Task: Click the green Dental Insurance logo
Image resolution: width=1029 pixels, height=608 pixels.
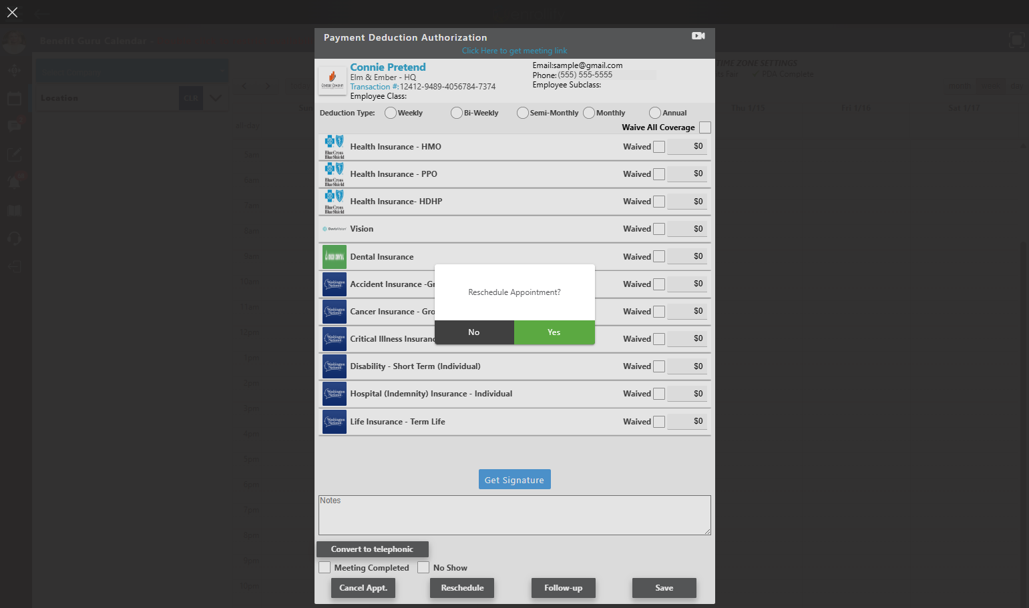Action: click(334, 257)
